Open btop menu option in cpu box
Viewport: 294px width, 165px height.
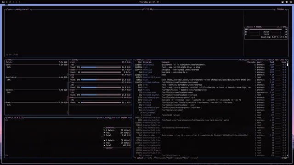[18, 9]
